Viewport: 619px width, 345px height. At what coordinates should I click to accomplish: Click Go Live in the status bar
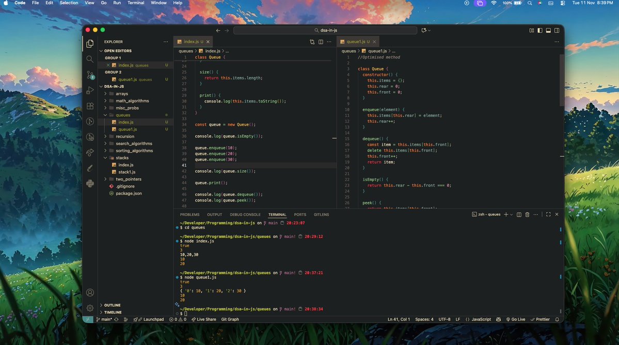pyautogui.click(x=517, y=319)
